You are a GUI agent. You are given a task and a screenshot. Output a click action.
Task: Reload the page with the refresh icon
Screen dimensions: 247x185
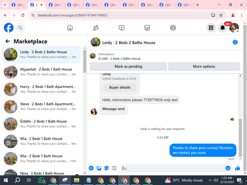23,15
